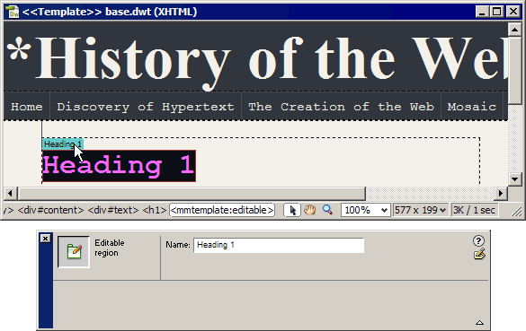Viewport: 526px width, 331px height.
Task: Collapse the Property inspector expander arrow
Action: 479,323
